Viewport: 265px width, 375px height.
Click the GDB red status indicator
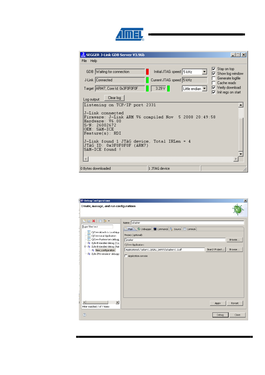[147, 72]
